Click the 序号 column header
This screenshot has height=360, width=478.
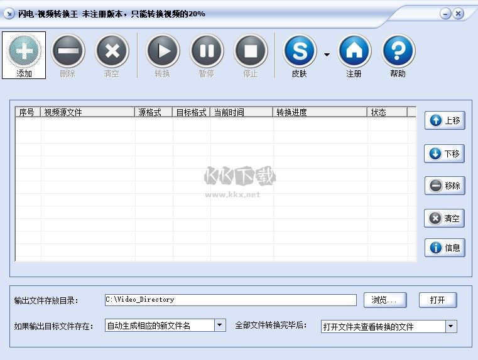tap(28, 112)
